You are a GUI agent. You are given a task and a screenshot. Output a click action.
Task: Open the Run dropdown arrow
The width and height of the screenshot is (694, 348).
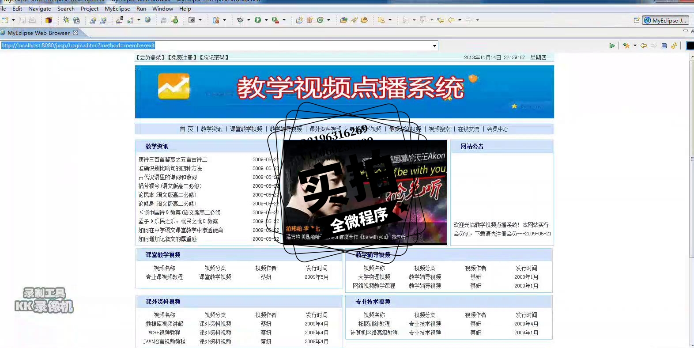(266, 20)
